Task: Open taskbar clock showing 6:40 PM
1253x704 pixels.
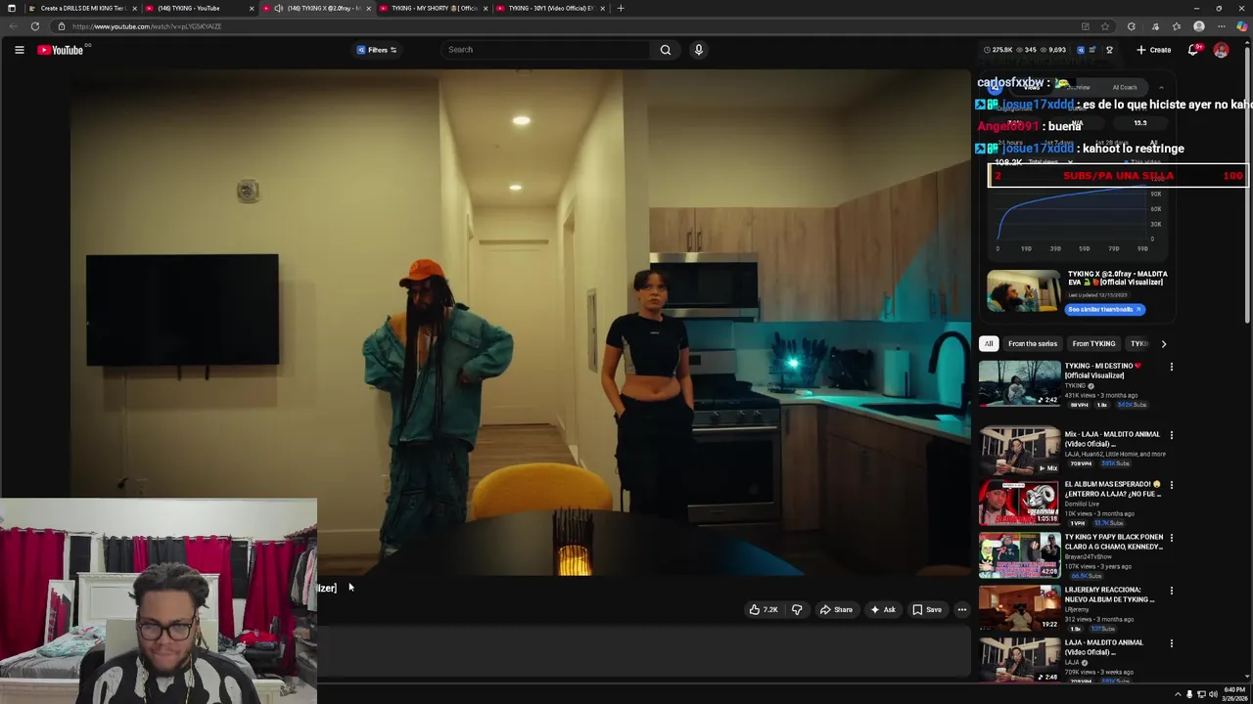Action: point(1233,694)
